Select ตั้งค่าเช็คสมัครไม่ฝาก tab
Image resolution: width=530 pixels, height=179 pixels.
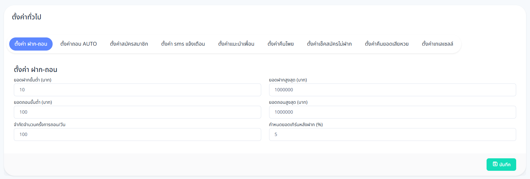(x=329, y=44)
